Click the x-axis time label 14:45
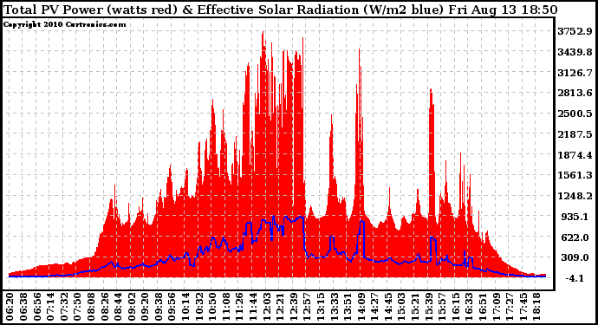This screenshot has height=325, width=598. pyautogui.click(x=388, y=307)
